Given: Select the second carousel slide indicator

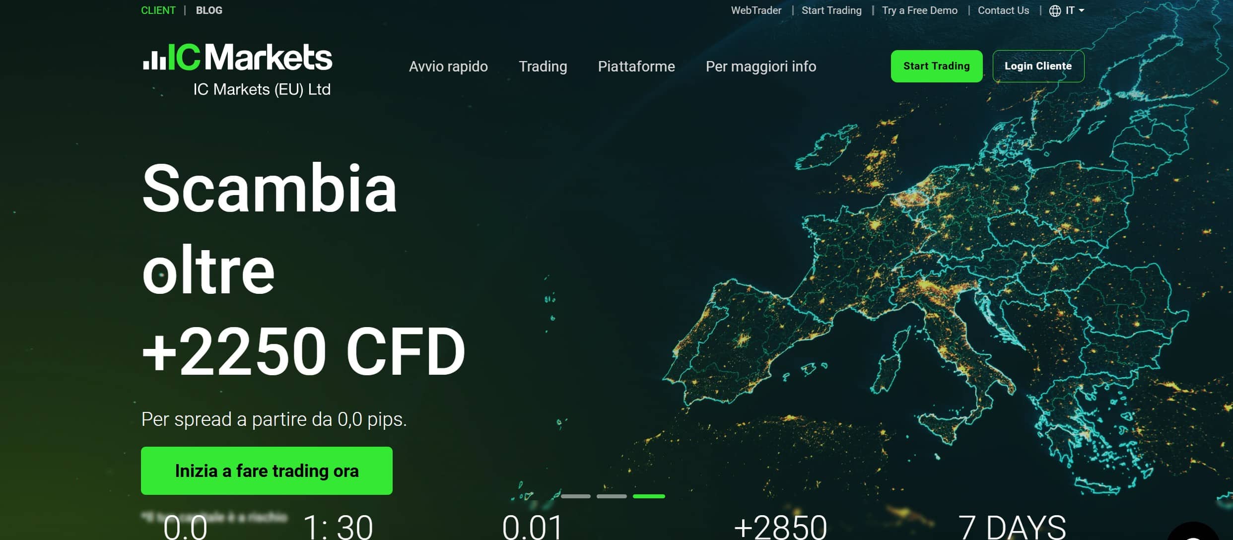Looking at the screenshot, I should click(x=612, y=496).
